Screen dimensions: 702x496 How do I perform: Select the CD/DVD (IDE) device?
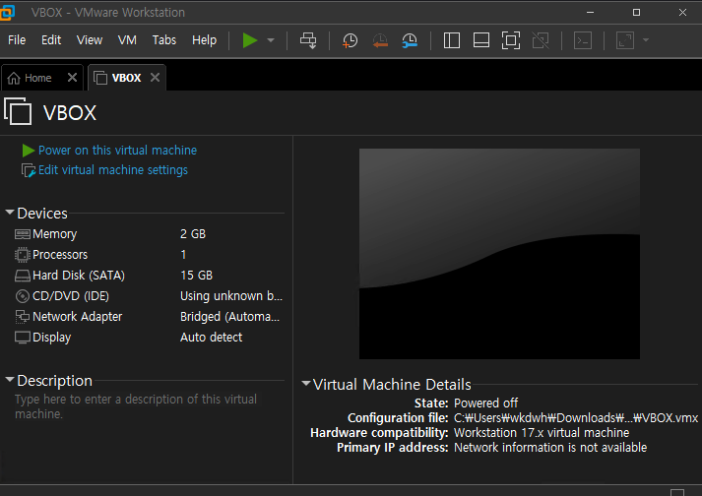(x=149, y=296)
